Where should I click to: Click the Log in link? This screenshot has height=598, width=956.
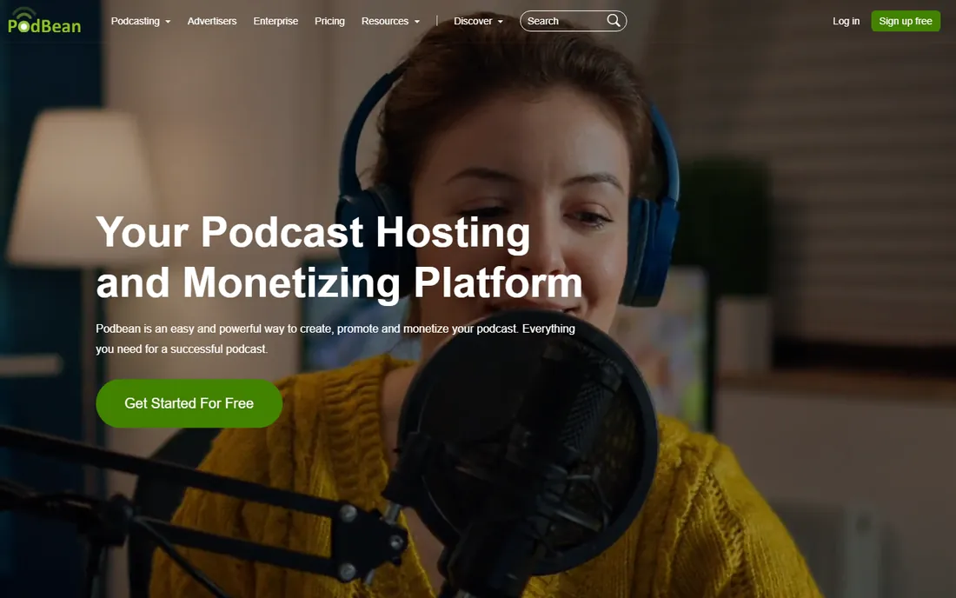point(846,21)
